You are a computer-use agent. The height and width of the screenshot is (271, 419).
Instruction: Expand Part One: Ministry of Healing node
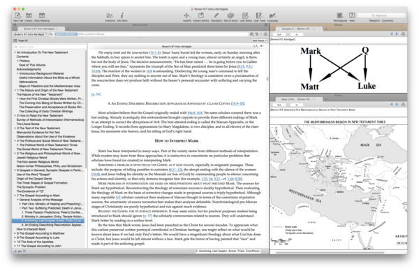click(20, 204)
